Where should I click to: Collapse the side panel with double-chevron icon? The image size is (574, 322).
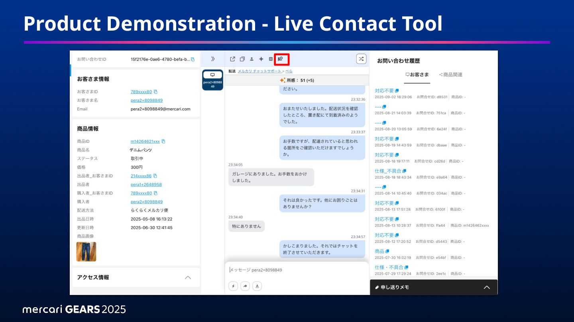pos(213,59)
